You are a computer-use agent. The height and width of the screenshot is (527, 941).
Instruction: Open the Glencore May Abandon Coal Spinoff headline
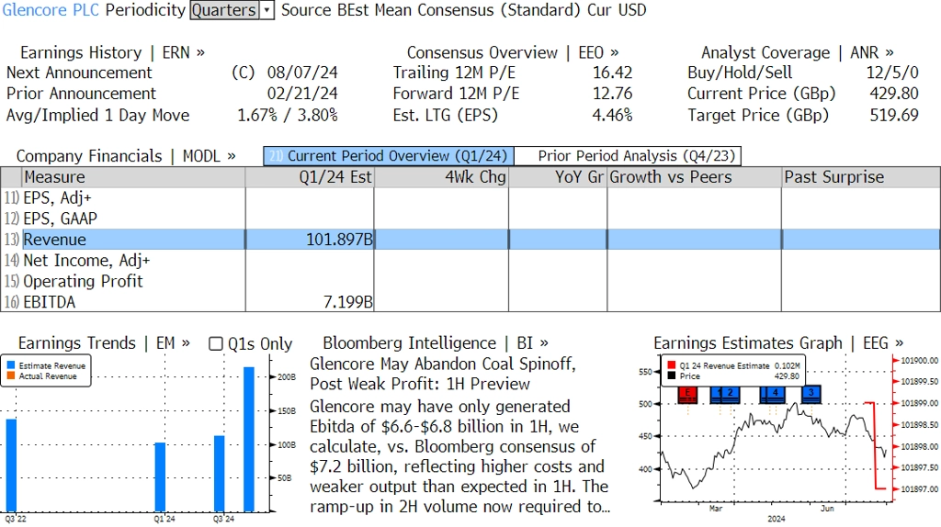pos(443,374)
